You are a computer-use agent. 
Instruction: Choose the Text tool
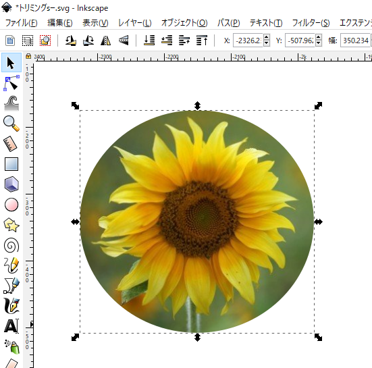tap(11, 325)
